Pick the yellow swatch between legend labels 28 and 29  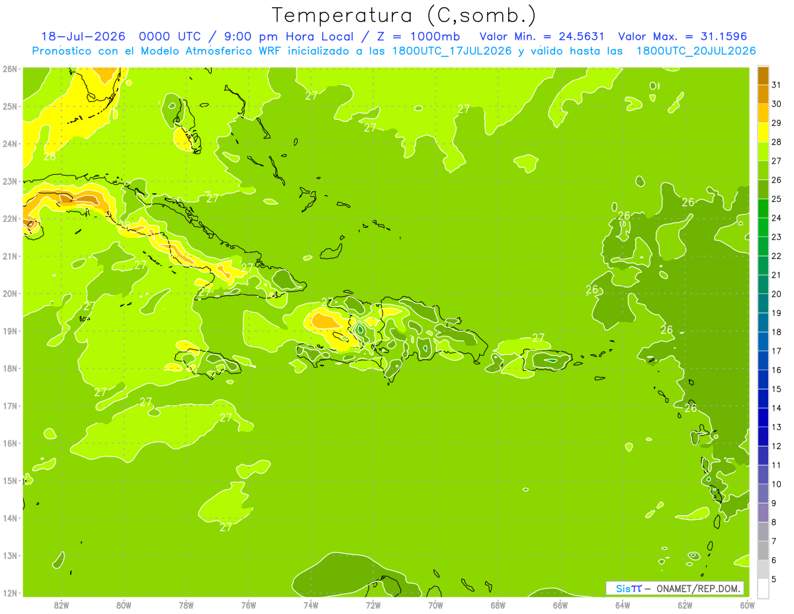coord(763,132)
